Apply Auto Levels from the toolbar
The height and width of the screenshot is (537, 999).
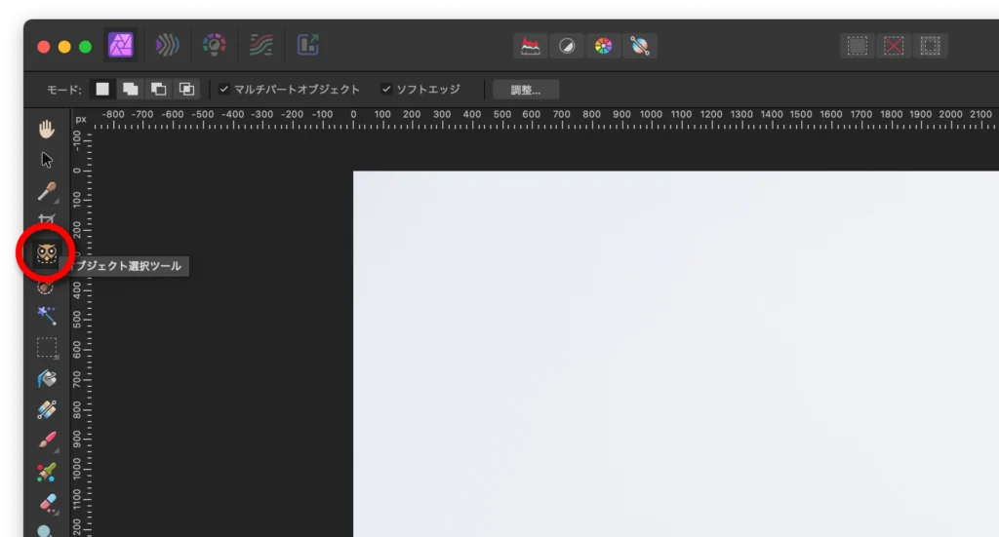[530, 46]
